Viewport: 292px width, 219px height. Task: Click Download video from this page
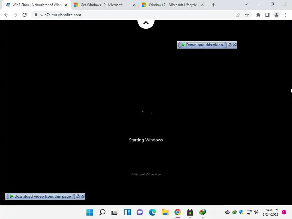(40, 196)
